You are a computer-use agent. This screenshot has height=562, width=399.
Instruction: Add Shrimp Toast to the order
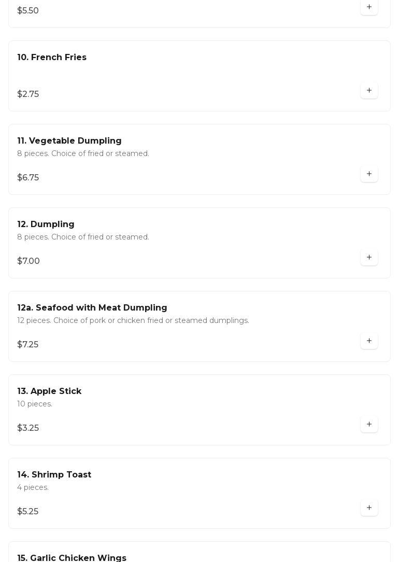click(369, 508)
